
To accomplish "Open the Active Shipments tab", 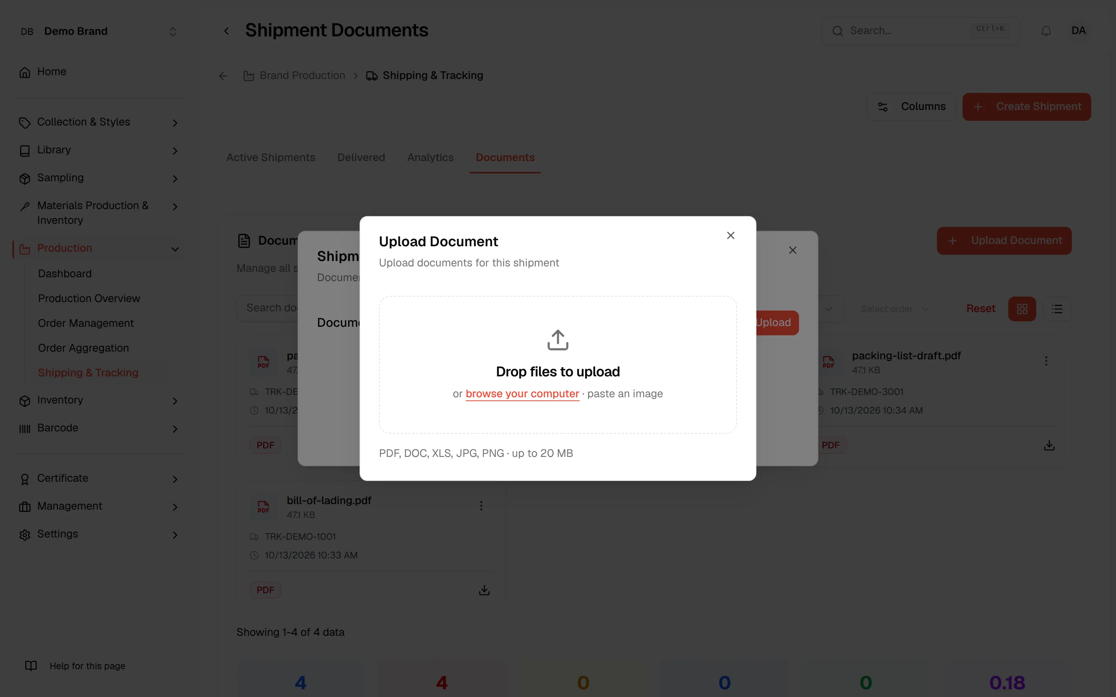I will click(x=271, y=158).
